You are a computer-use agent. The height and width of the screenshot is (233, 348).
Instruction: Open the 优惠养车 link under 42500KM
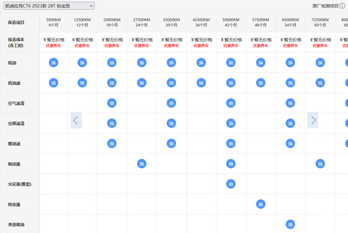tap(202, 46)
